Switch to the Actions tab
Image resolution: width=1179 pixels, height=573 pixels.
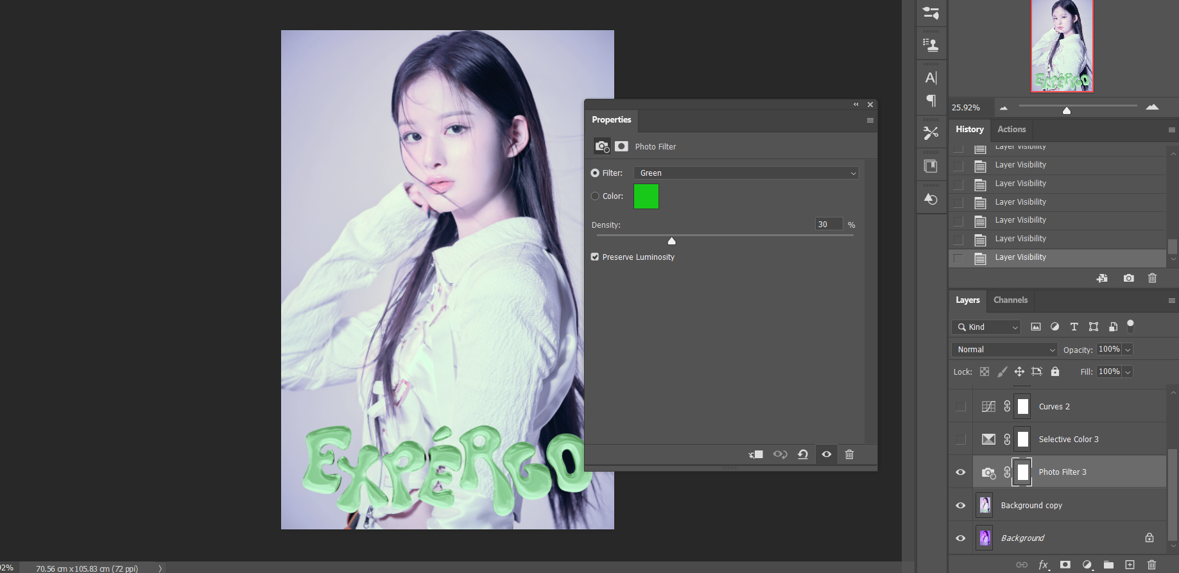click(1011, 129)
